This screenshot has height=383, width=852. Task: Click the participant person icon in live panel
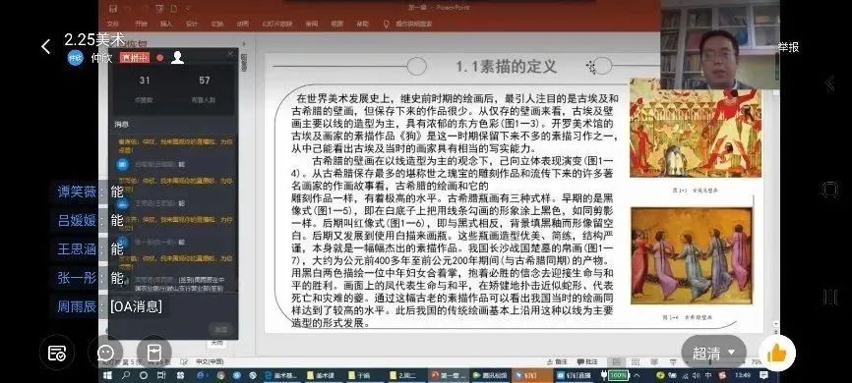[x=177, y=58]
